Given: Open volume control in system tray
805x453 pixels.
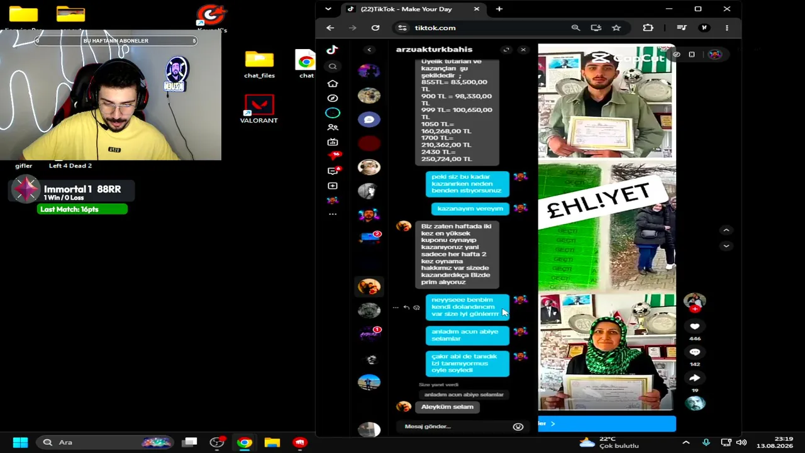Looking at the screenshot, I should pos(741,442).
